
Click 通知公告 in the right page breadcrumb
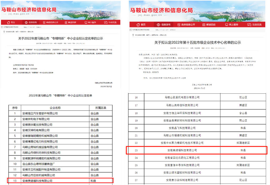point(163,35)
